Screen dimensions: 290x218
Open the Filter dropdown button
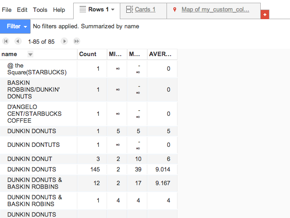tap(15, 26)
